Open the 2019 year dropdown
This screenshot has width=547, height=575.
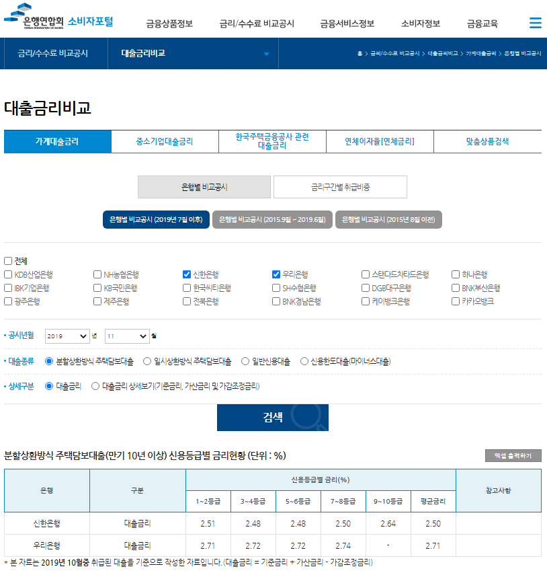(x=67, y=336)
